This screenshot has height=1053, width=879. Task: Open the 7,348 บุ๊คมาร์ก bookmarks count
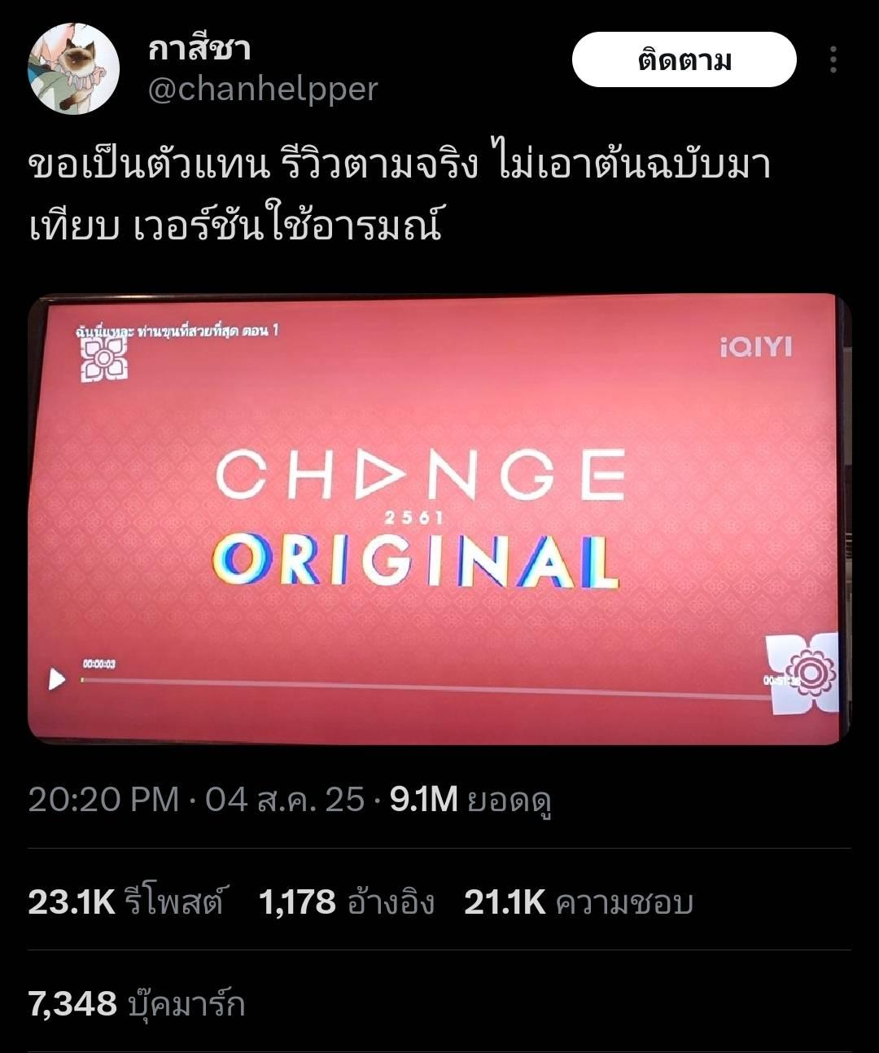pos(137,1003)
